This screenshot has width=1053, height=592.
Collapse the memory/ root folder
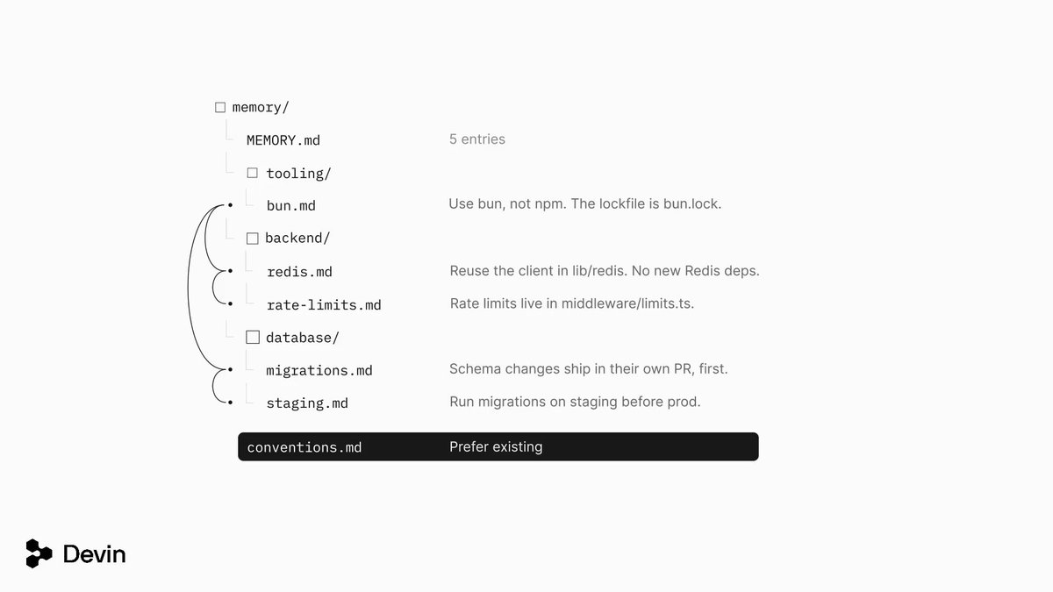261,107
